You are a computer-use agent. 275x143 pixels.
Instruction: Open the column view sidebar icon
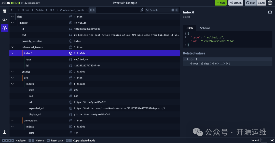pos(5,11)
